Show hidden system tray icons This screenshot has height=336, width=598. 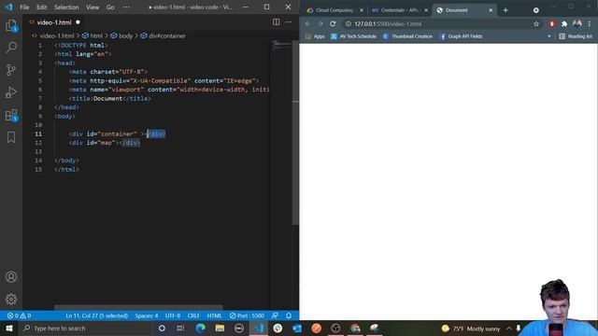(509, 328)
